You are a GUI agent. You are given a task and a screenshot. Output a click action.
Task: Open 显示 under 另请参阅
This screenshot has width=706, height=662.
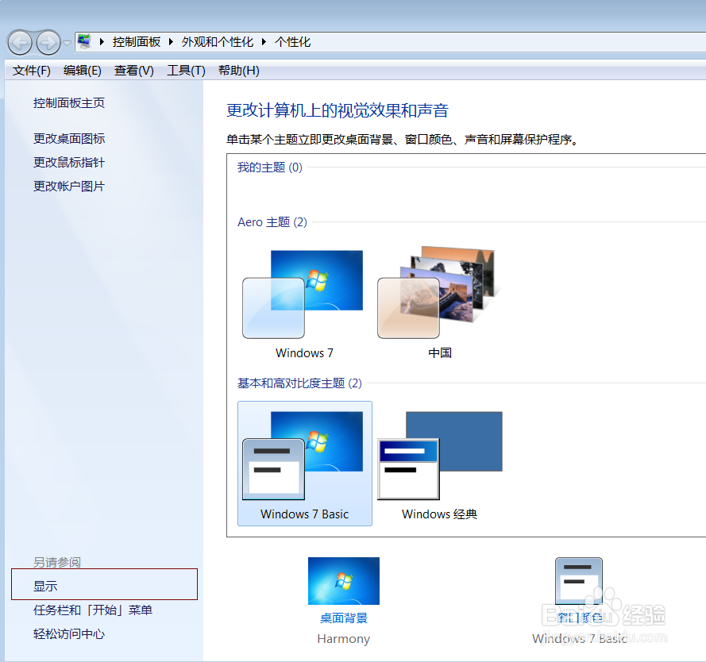click(45, 586)
